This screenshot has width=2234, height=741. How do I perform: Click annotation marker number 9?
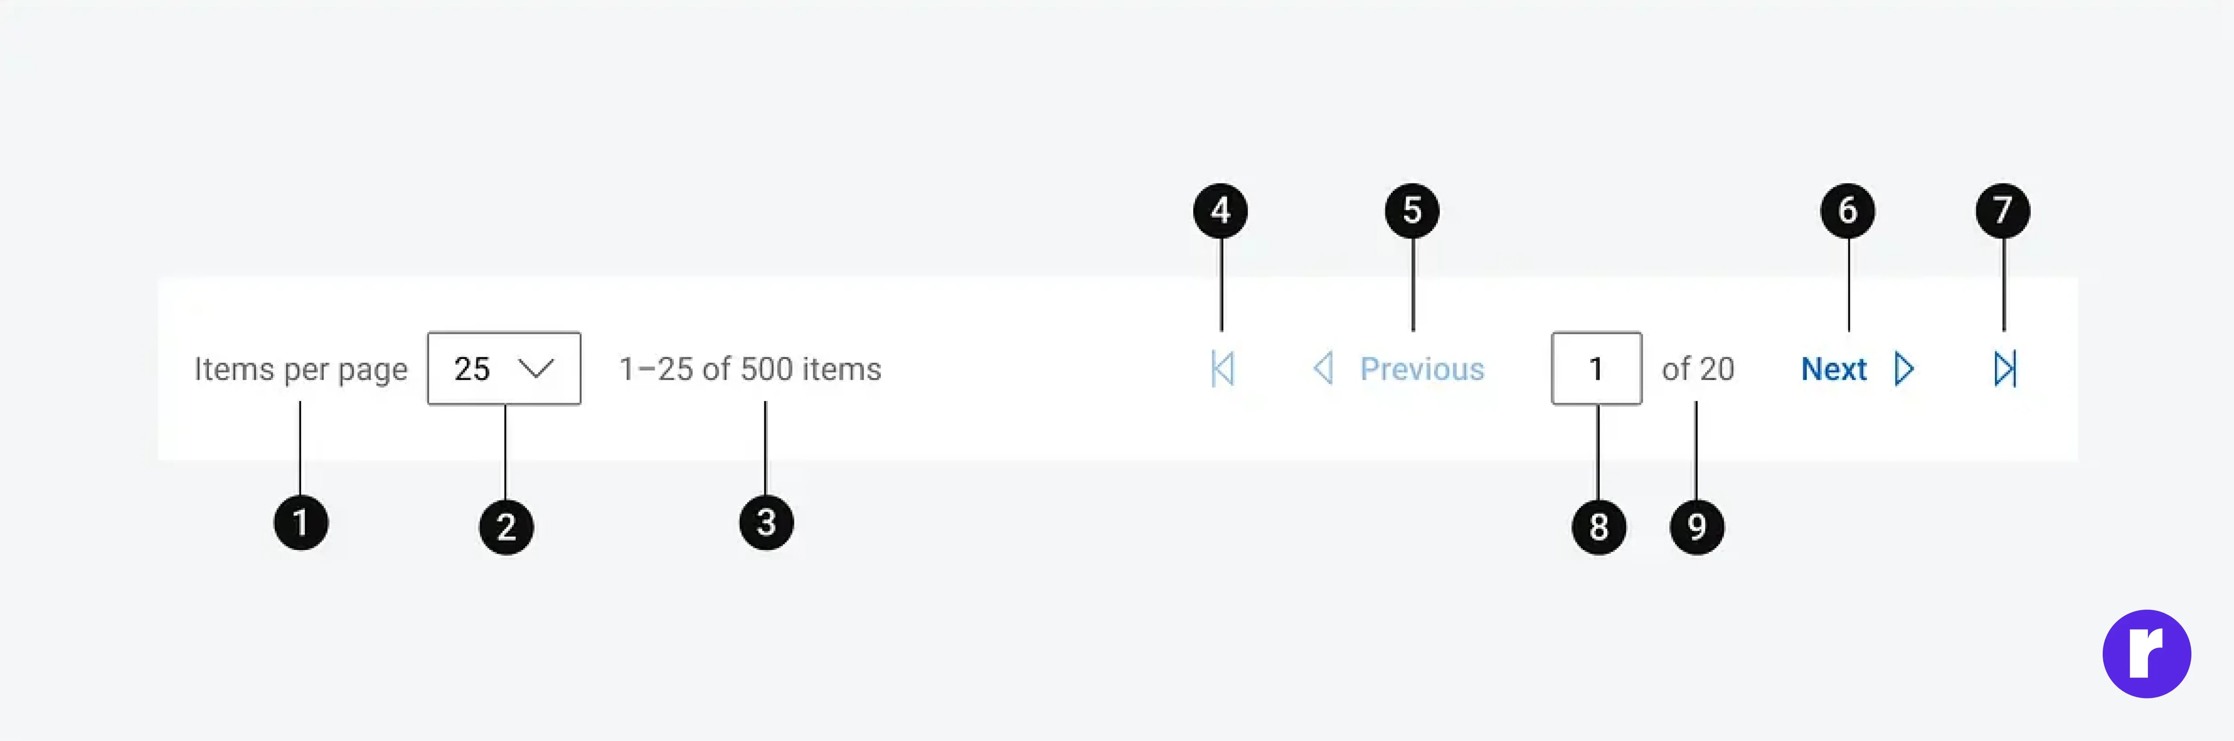click(x=1696, y=527)
